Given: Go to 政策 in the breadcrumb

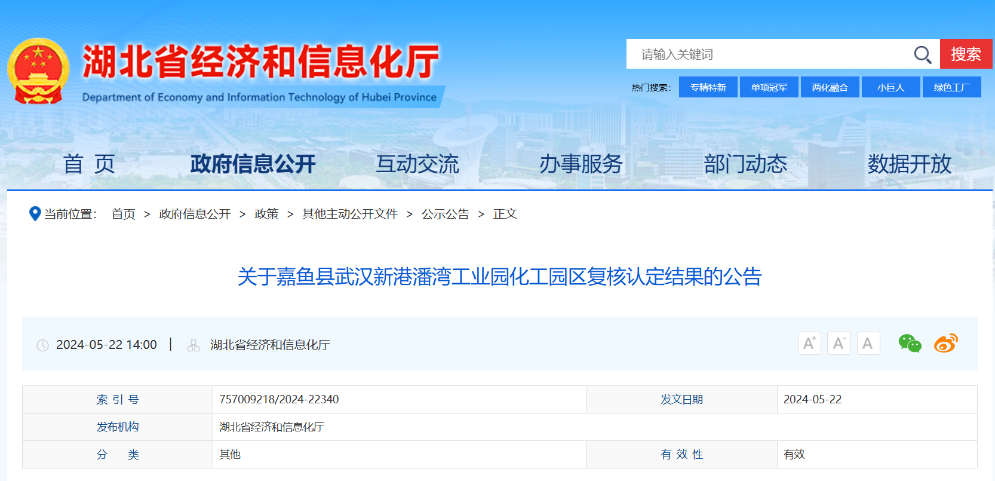Looking at the screenshot, I should (266, 214).
